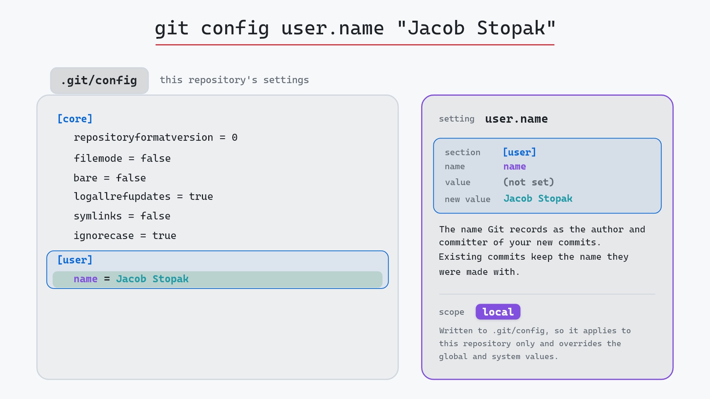Select the symlinks = false line

pos(122,216)
